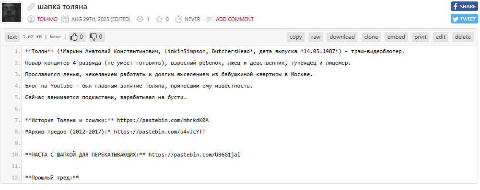480x190 pixels.
Task: Edit this paste
Action: (x=441, y=37)
